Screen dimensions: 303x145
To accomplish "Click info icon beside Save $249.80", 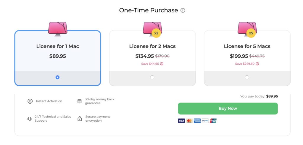I will [x=257, y=64].
